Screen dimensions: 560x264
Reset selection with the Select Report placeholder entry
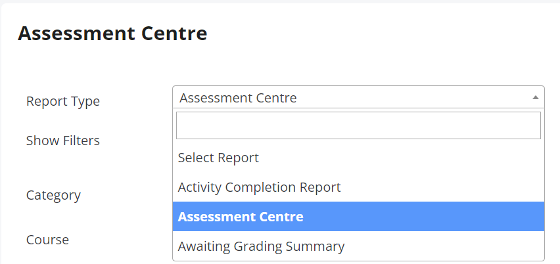tap(358, 158)
